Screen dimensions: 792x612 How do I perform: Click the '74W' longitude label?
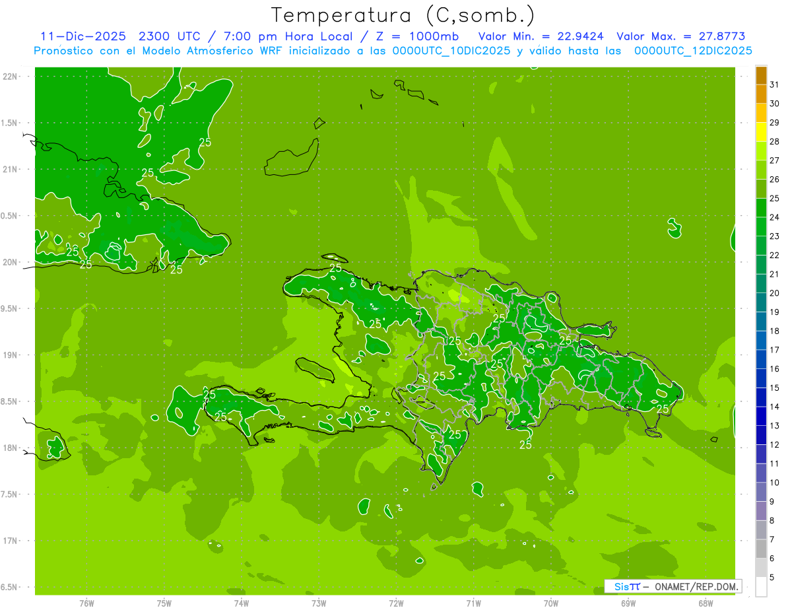pyautogui.click(x=242, y=603)
